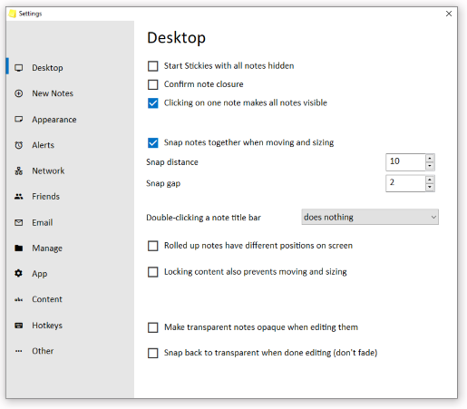Click the Network nodes icon
The width and height of the screenshot is (467, 409).
19,170
